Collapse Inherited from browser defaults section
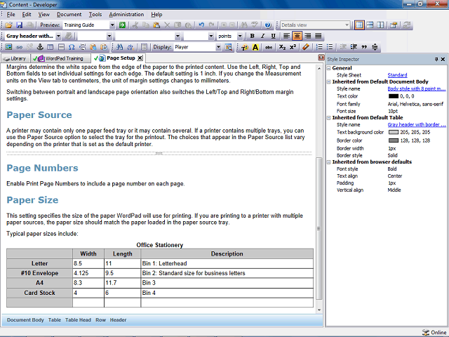Screen dimensions: 449x337 click(x=329, y=162)
